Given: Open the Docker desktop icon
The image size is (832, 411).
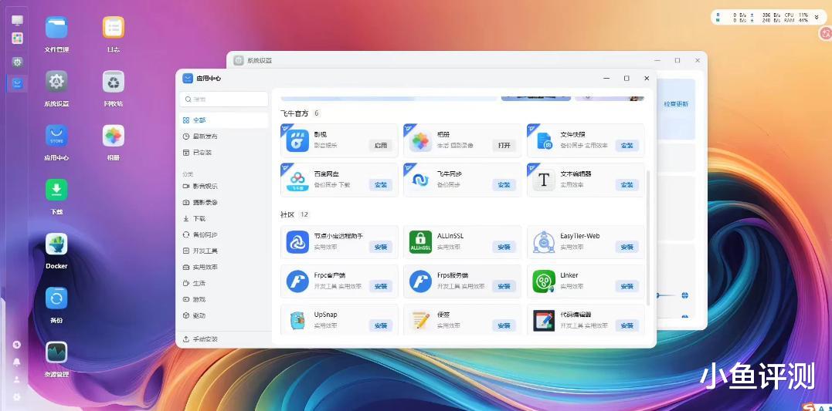Looking at the screenshot, I should point(56,244).
